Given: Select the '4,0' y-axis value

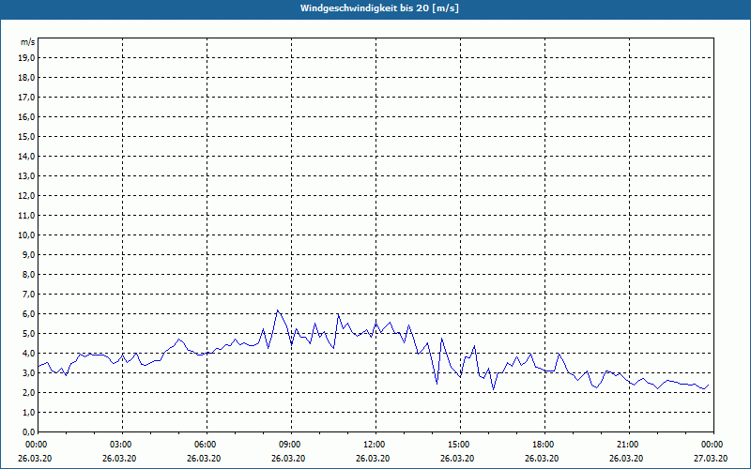Looking at the screenshot, I should click(x=28, y=354).
